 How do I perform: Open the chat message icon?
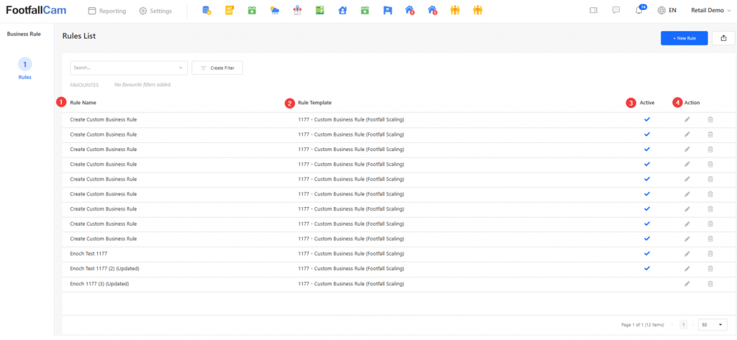click(616, 11)
